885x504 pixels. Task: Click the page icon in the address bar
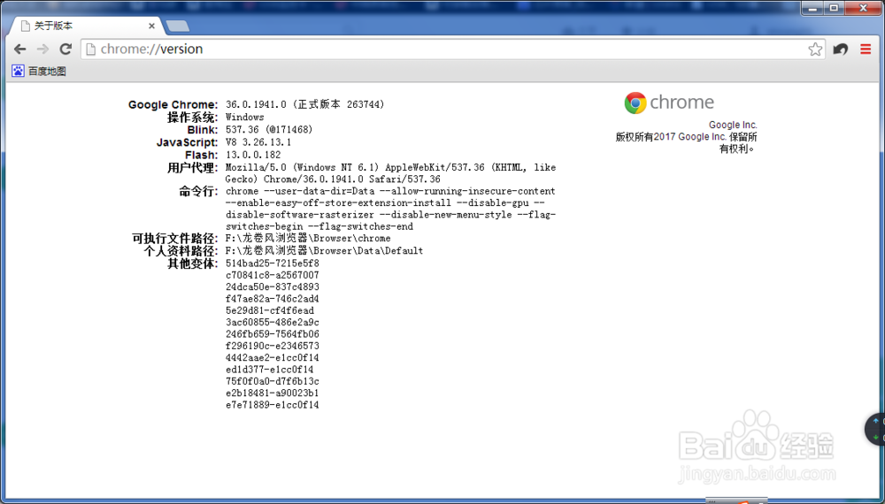90,49
